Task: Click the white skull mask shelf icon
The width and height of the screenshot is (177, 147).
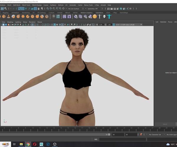Action: (104, 16)
